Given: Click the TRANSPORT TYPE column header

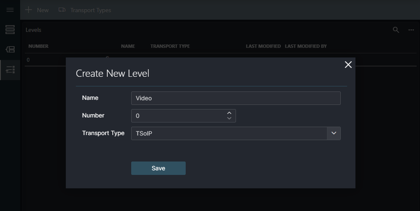Looking at the screenshot, I should click(x=170, y=46).
